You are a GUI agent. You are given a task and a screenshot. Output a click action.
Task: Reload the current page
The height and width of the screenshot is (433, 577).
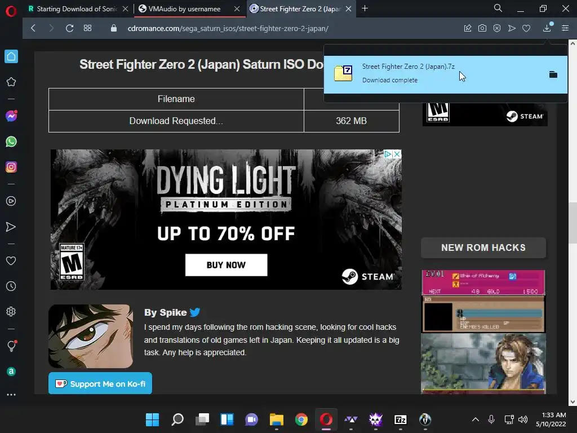click(x=69, y=28)
